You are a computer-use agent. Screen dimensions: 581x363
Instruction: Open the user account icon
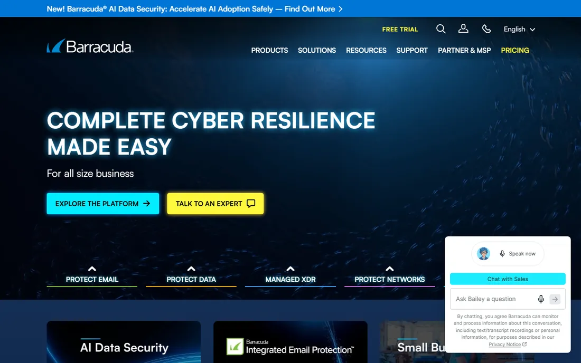point(463,28)
